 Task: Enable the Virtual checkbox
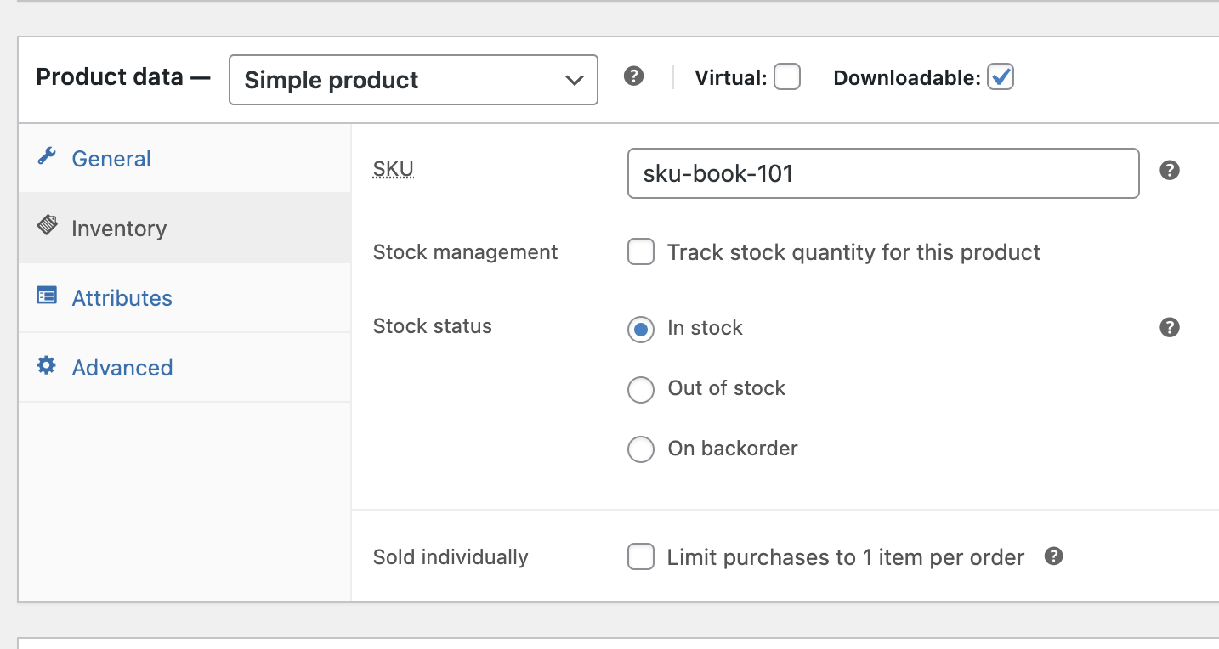[x=787, y=77]
